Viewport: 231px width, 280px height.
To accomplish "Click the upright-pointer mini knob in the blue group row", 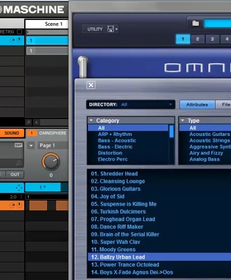I will click(19, 41).
